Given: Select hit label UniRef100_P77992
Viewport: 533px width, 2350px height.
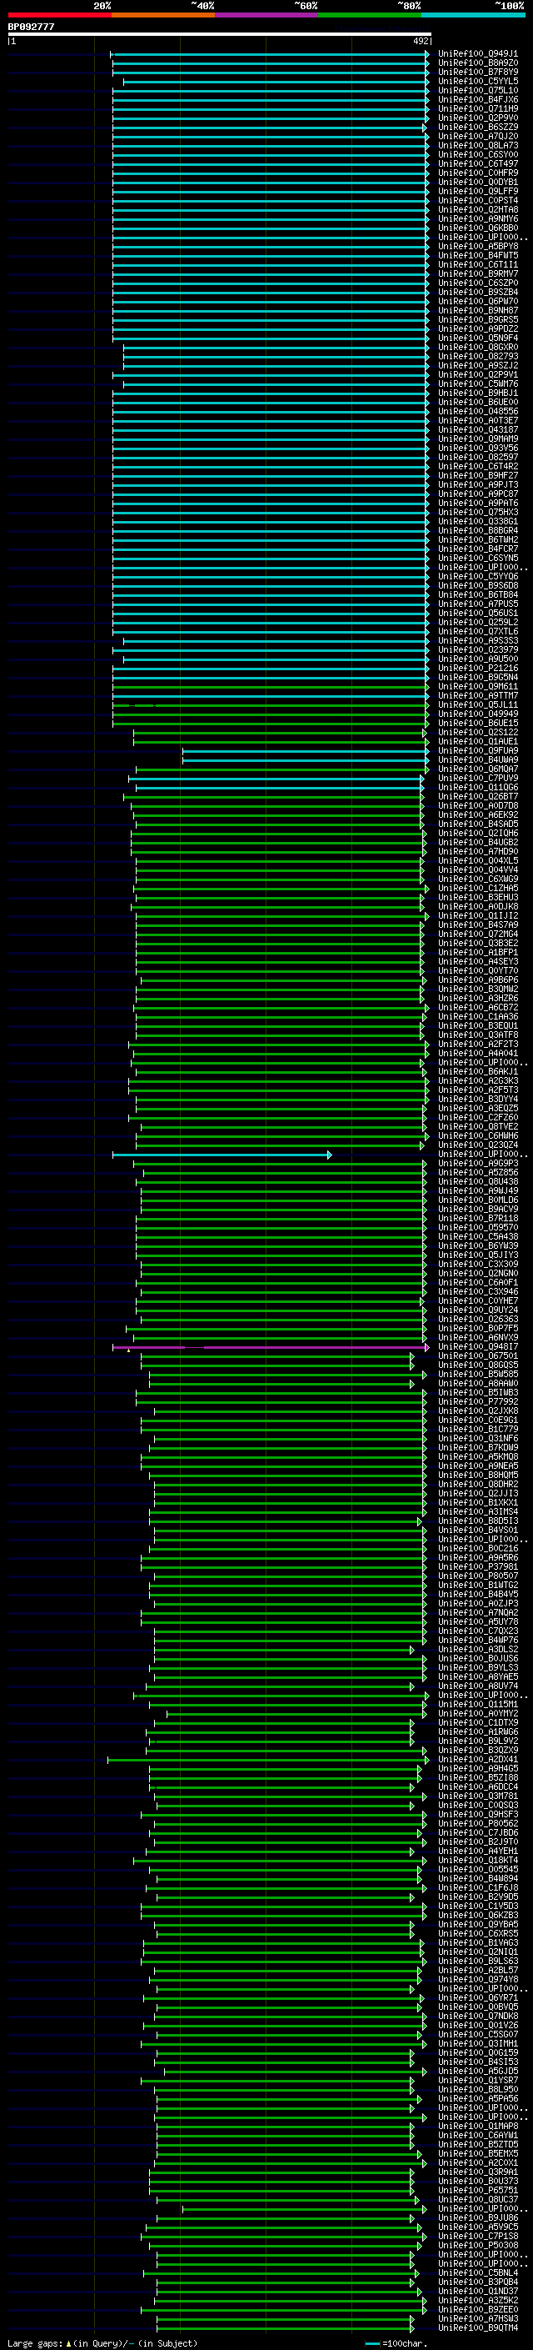Looking at the screenshot, I should point(478,1402).
